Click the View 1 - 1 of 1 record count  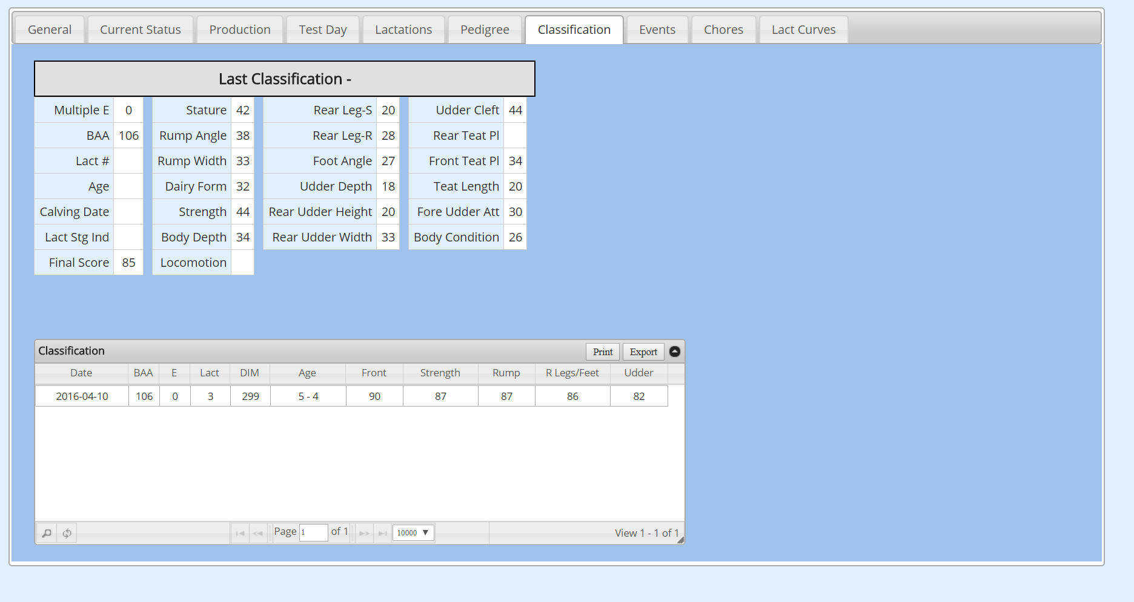647,533
